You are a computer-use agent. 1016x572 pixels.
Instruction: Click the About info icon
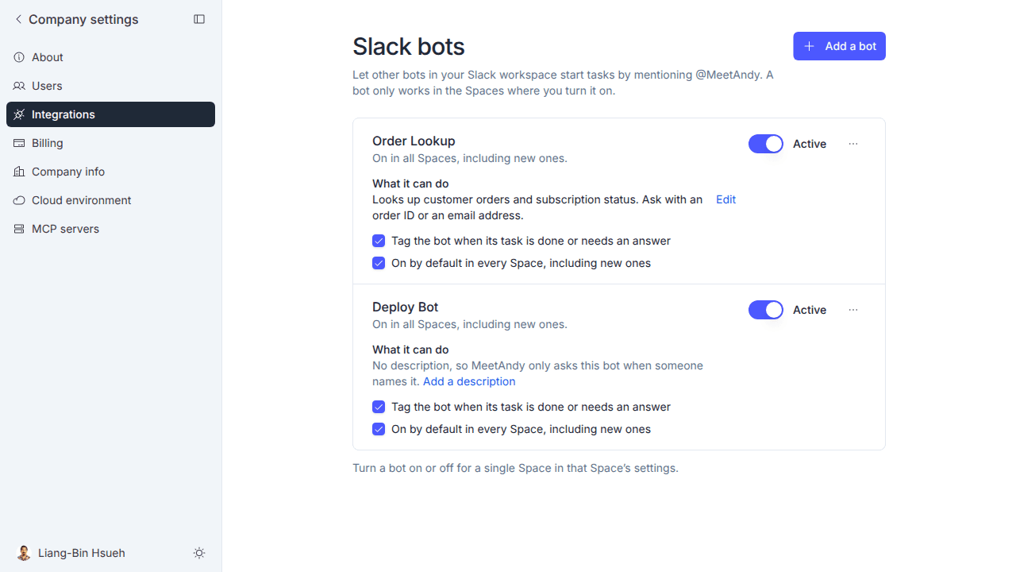[x=19, y=57]
